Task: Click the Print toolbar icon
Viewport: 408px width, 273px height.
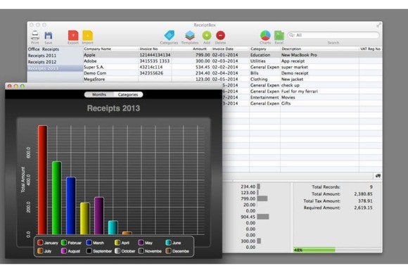Action: coord(35,35)
